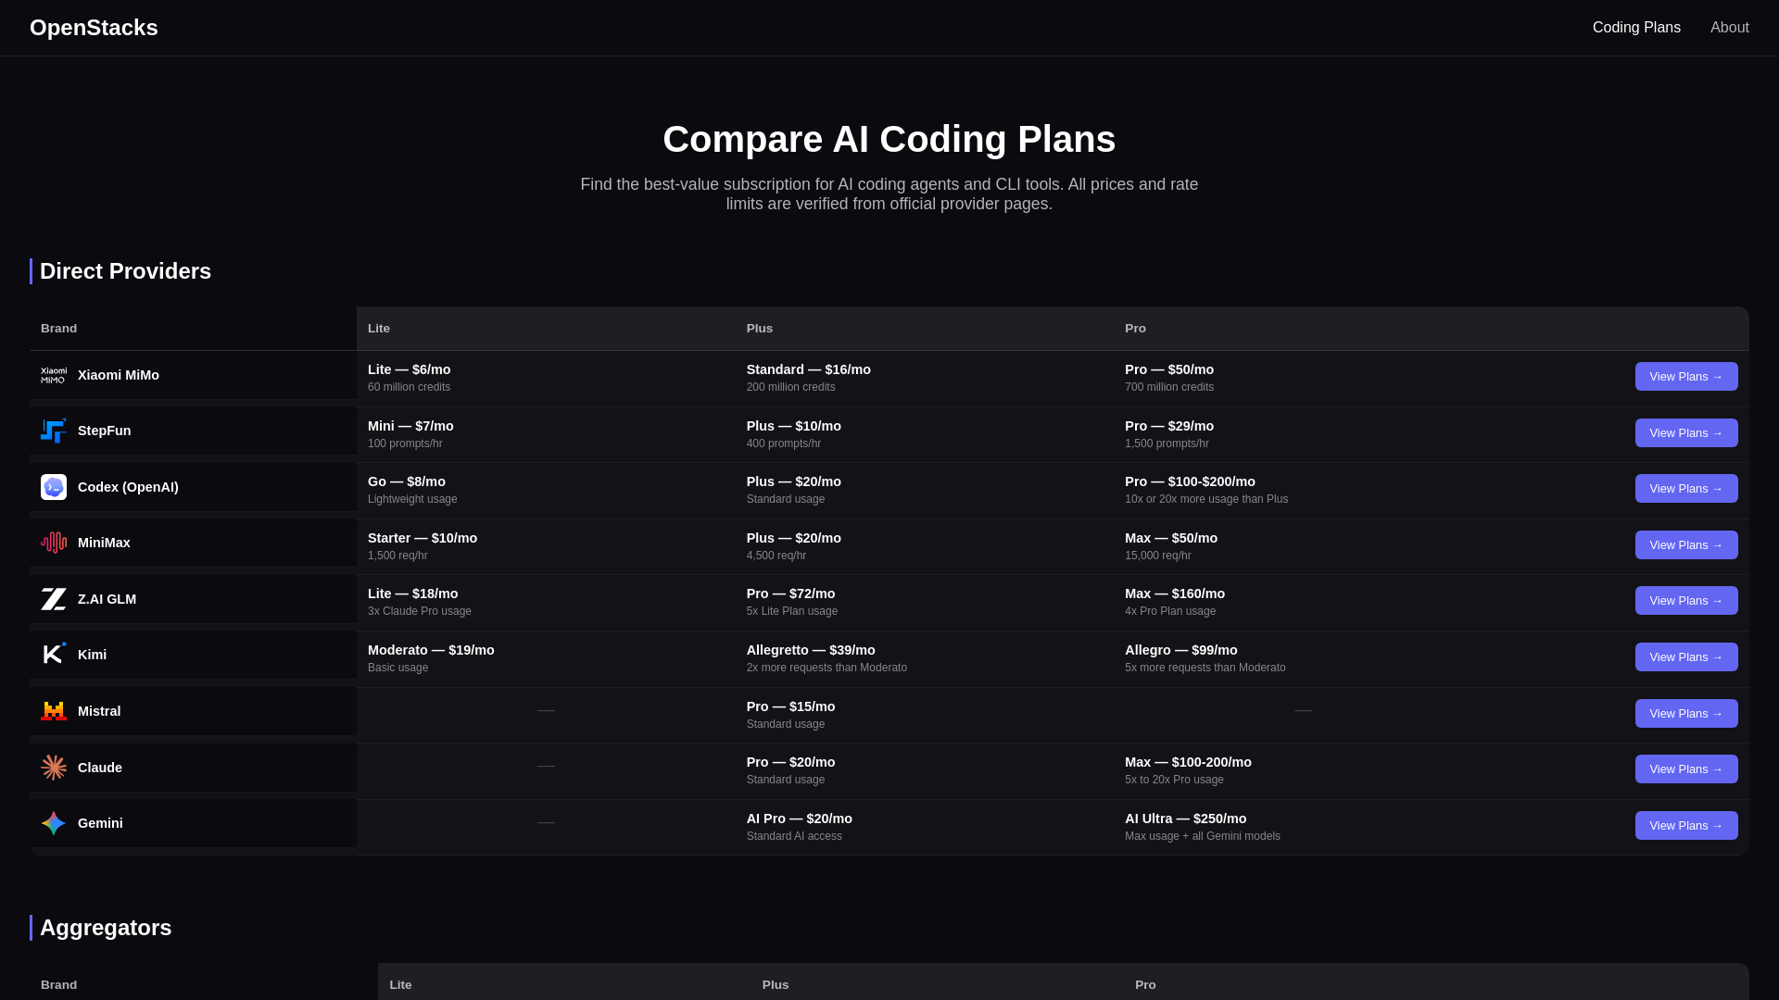
Task: View Plans for Xiaomi MiMo
Action: coord(1685,377)
